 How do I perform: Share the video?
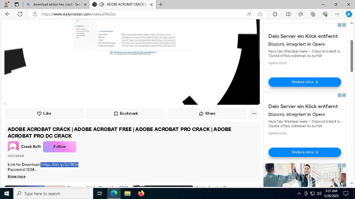point(207,114)
